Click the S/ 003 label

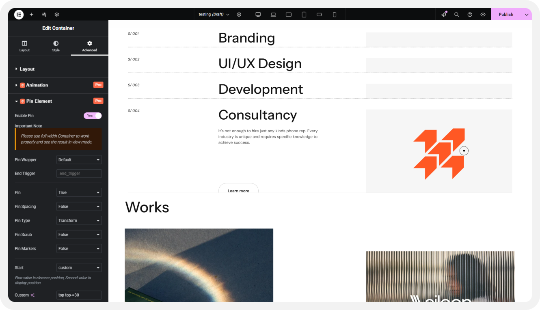pos(134,85)
